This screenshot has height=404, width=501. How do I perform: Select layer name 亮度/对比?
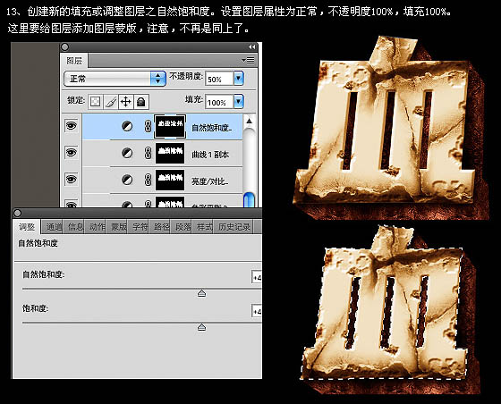coord(209,181)
